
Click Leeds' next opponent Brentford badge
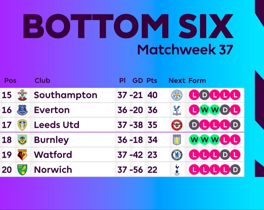176,125
